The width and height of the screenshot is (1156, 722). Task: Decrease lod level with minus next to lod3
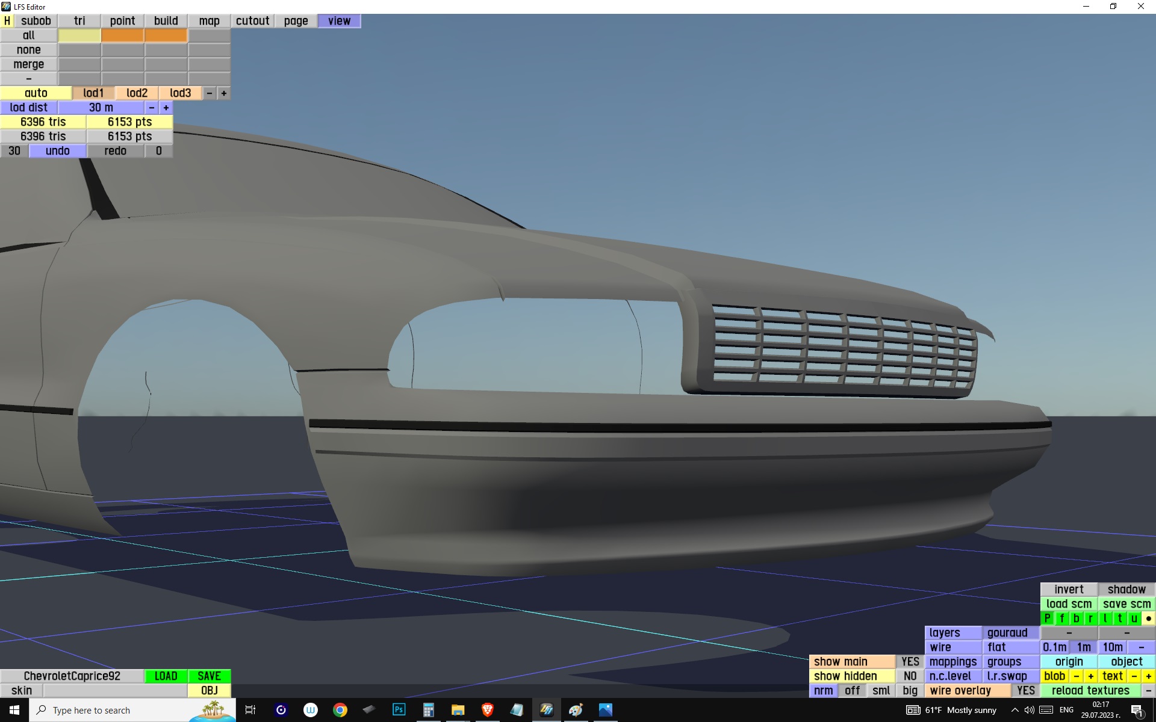[x=210, y=93]
